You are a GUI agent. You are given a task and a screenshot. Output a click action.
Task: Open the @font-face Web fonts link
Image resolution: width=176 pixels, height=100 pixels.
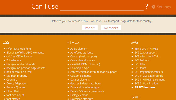(x=19, y=49)
